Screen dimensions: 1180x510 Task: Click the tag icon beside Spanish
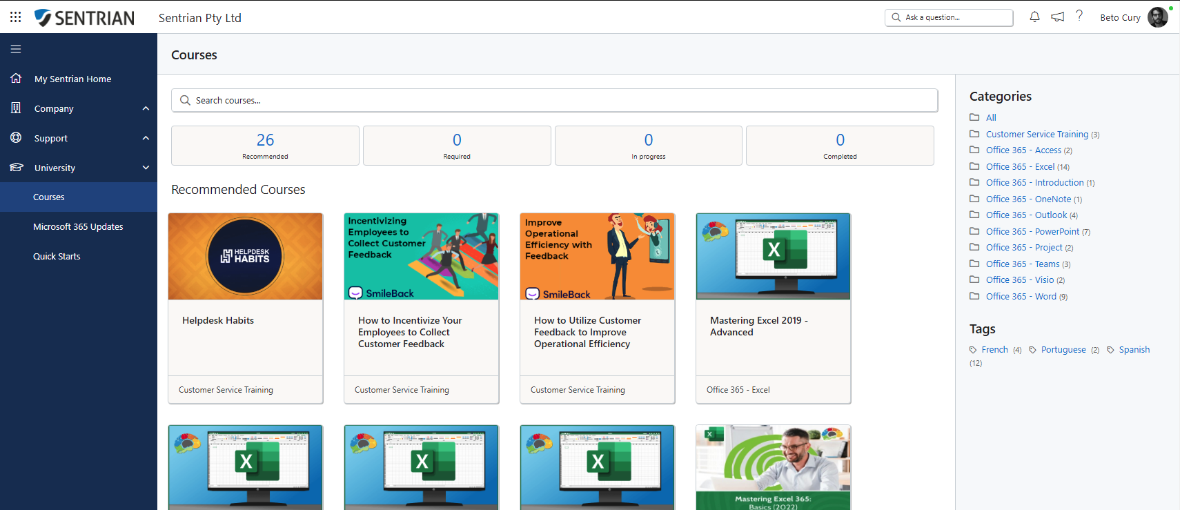[1110, 350]
